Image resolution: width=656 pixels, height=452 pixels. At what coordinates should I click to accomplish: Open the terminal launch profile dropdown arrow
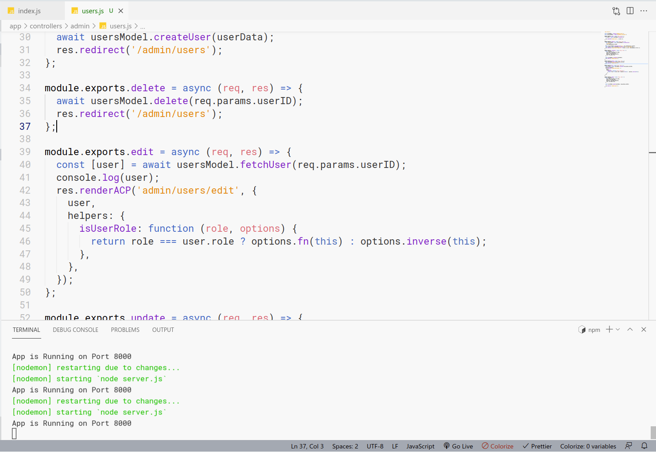point(618,329)
